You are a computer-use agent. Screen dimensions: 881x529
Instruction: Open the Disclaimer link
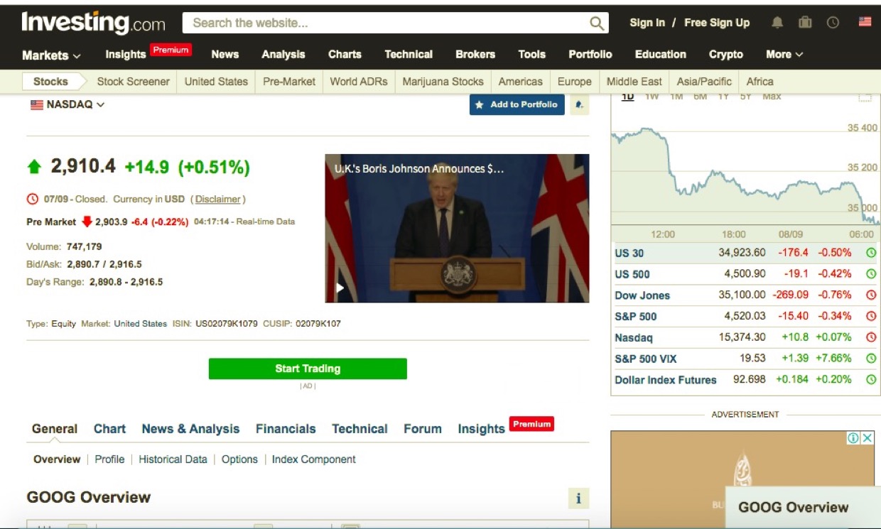click(x=218, y=200)
